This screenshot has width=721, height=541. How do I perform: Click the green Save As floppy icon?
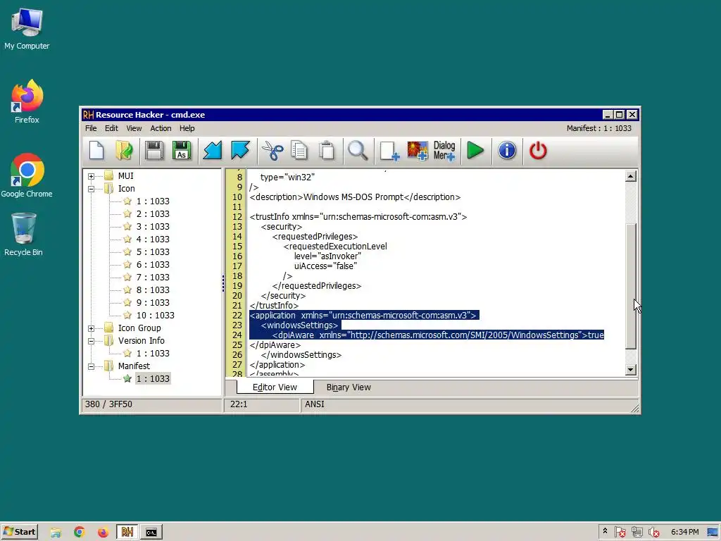tap(182, 151)
